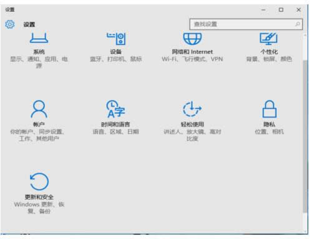
Task: Maximize the 设置 window
Action: pyautogui.click(x=281, y=10)
